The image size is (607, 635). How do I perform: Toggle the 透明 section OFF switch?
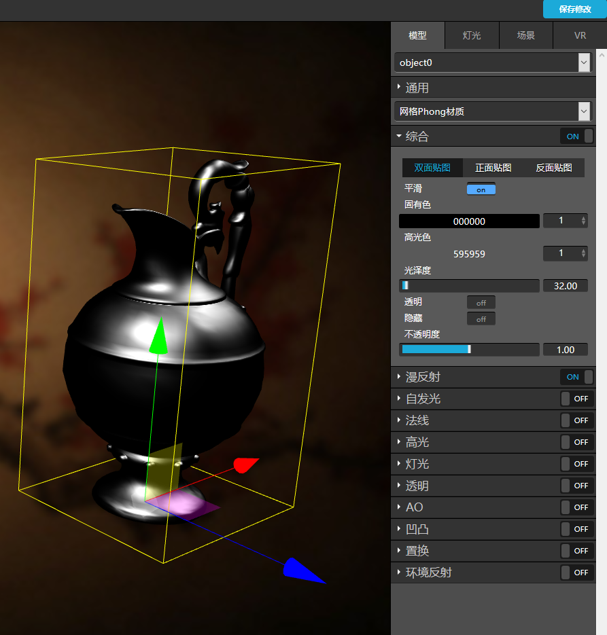576,486
